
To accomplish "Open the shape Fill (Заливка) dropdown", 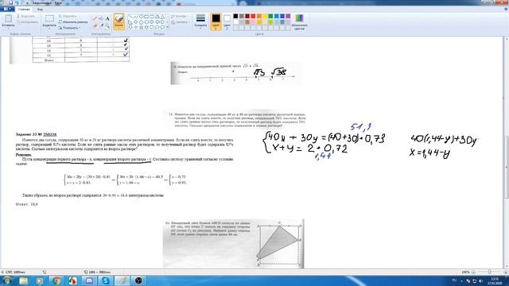I will pyautogui.click(x=181, y=22).
